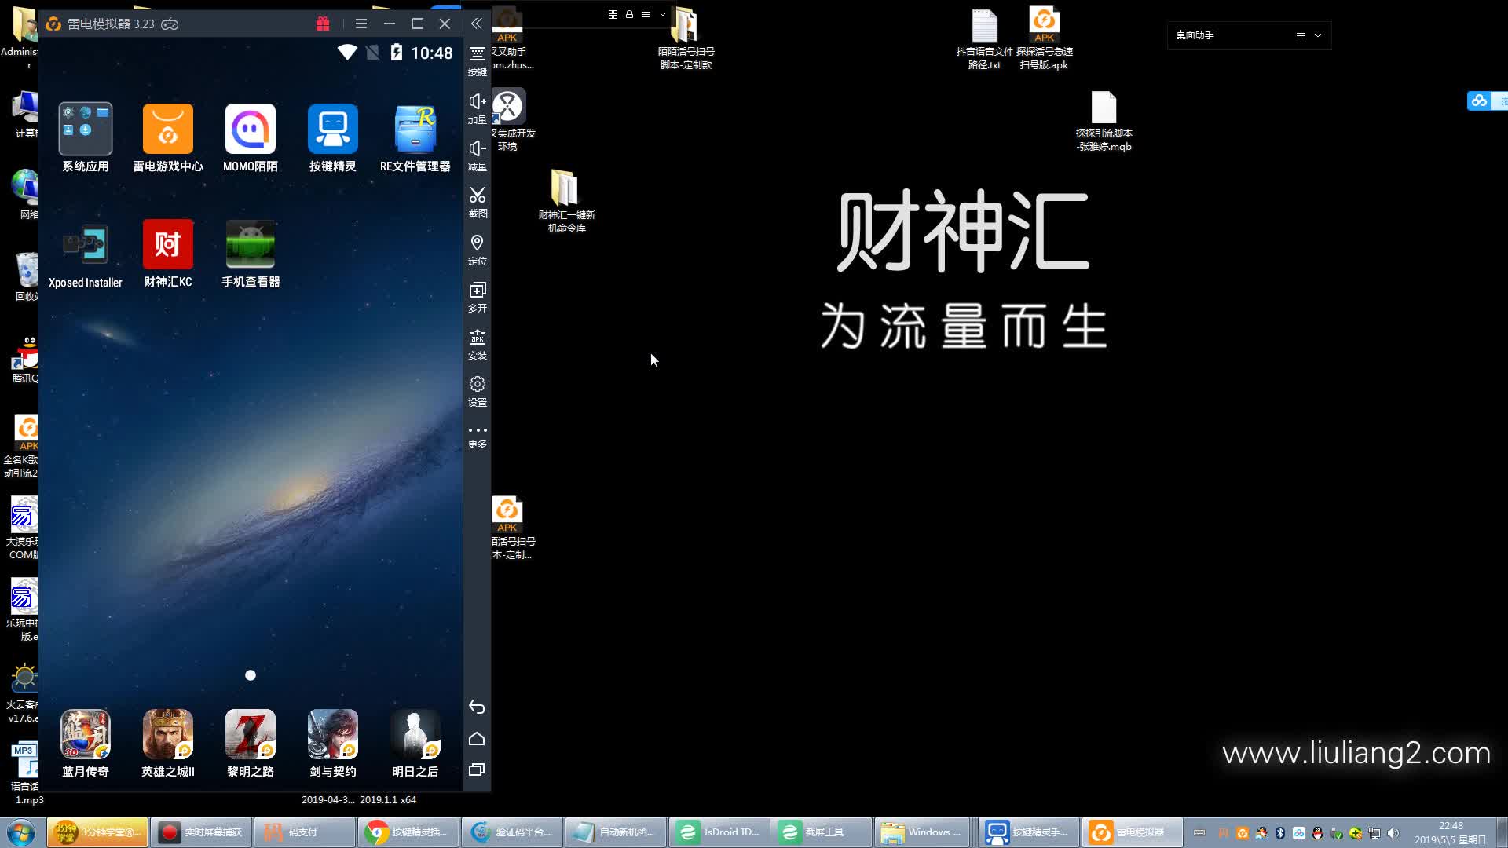Show 更多 tools in emulator sidebar
The height and width of the screenshot is (848, 1508).
click(x=477, y=437)
